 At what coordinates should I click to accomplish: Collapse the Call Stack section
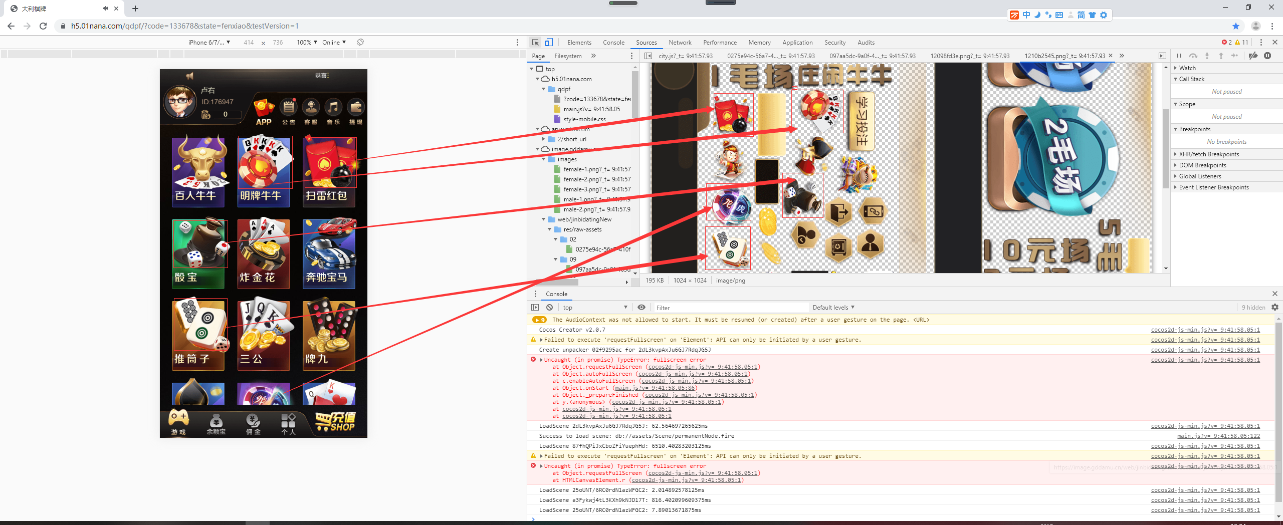click(1226, 79)
